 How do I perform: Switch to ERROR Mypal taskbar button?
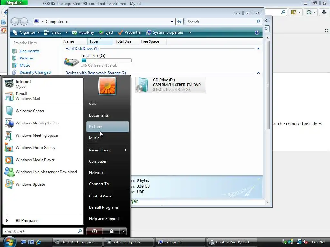(77, 242)
